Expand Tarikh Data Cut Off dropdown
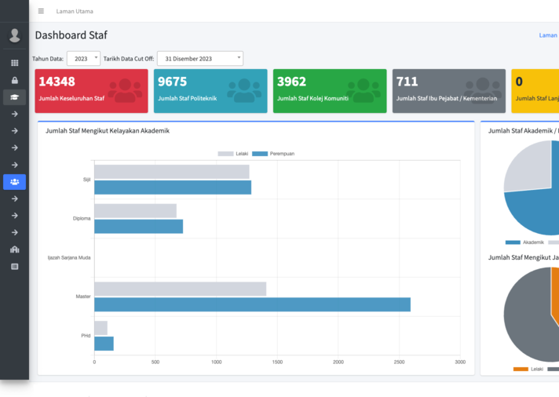This screenshot has height=397, width=559. click(x=200, y=59)
